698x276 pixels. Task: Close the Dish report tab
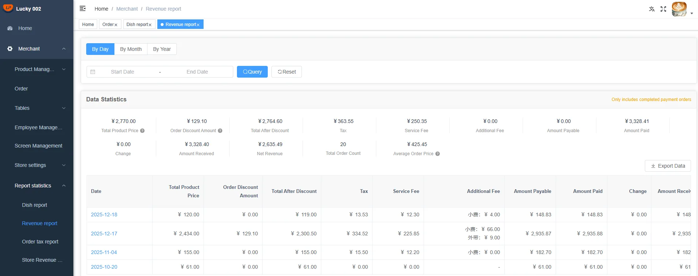click(150, 25)
